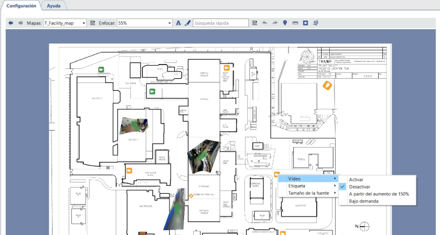
Task: Choose 'Activar' in the video submenu
Action: point(356,179)
